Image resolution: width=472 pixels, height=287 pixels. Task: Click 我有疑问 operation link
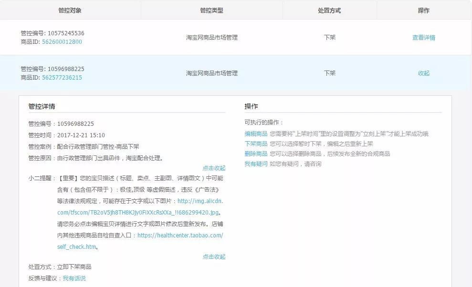(256, 164)
